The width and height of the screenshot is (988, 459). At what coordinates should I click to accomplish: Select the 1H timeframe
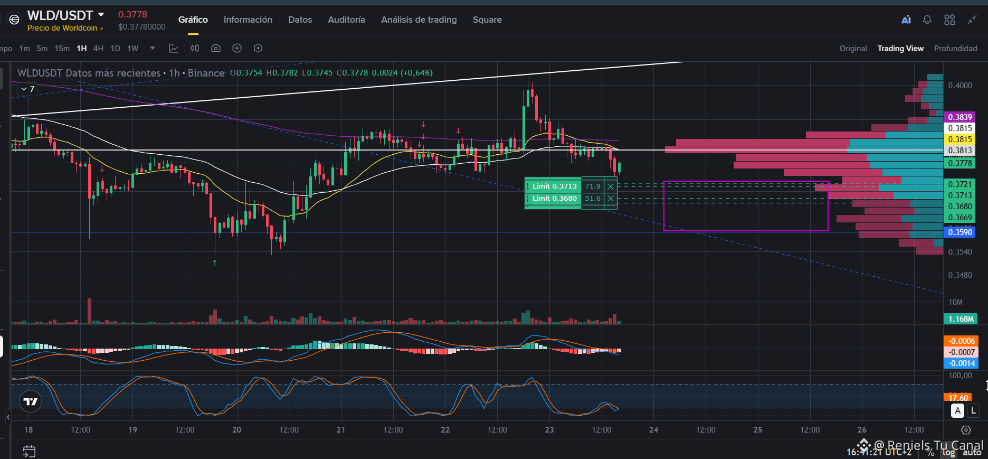point(81,49)
